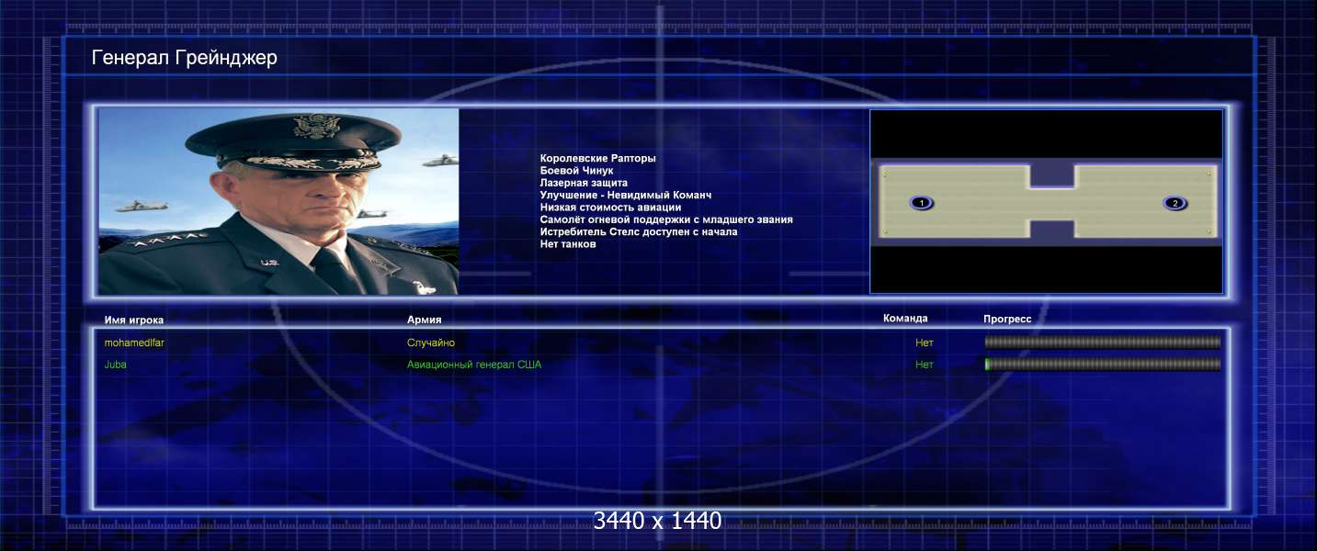
Task: Click the line Улучшение - Невидимый Команч
Action: (626, 195)
